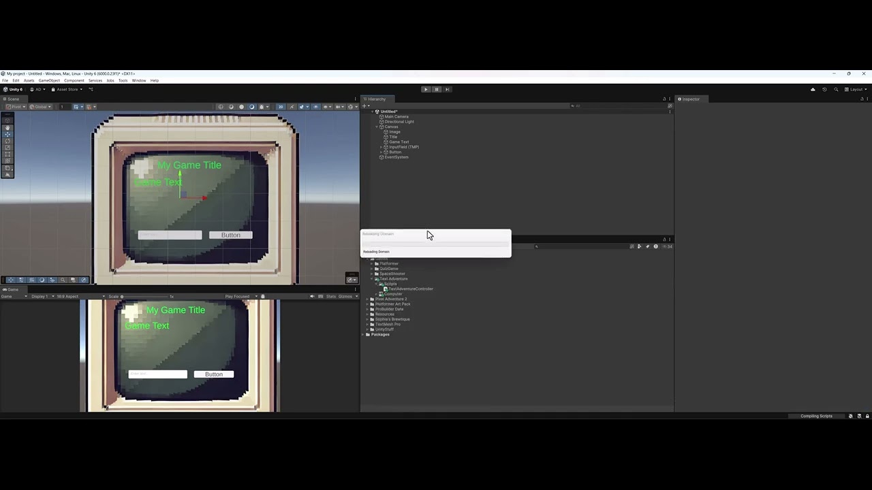This screenshot has height=490, width=872.
Task: Toggle mute audio in Game view
Action: tap(312, 297)
